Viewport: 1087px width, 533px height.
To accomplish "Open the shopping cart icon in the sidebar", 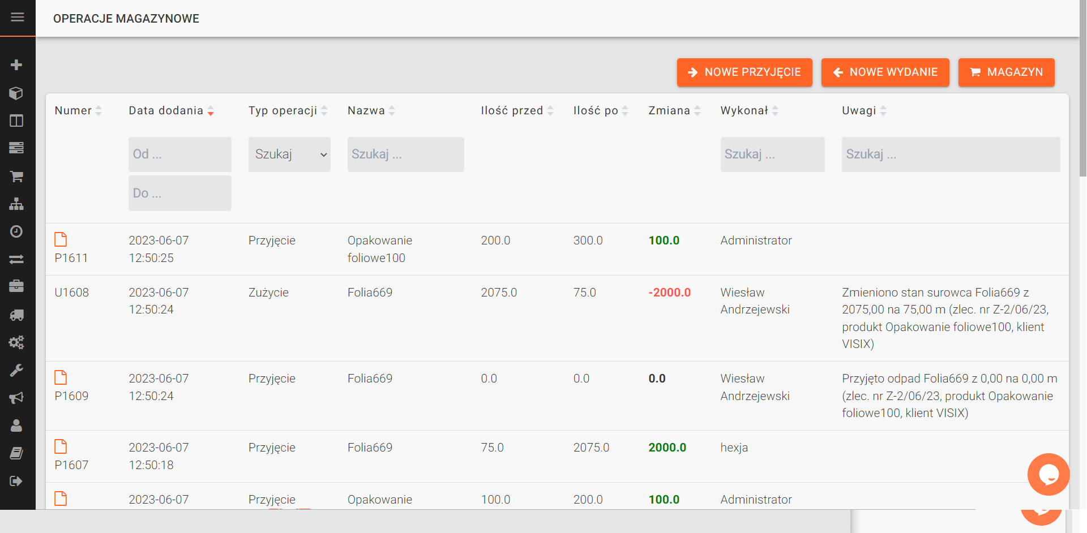I will point(16,177).
